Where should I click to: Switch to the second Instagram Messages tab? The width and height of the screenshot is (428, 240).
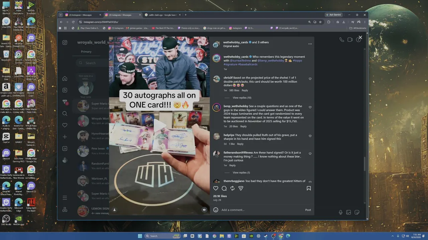[123, 15]
